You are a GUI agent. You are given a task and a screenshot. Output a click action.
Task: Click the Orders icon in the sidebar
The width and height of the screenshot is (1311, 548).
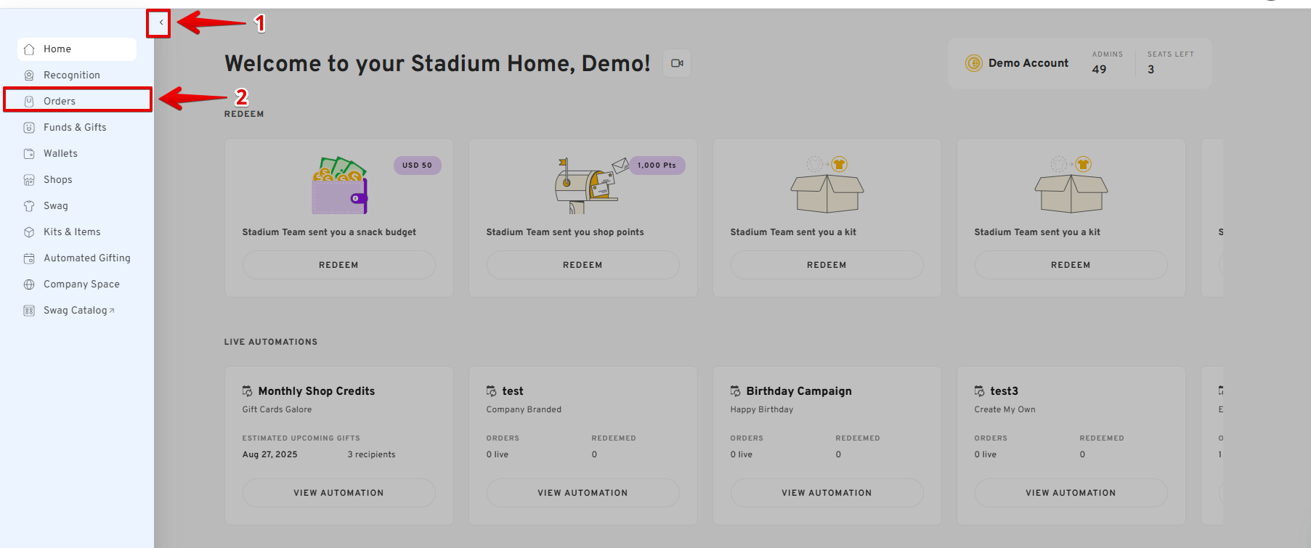coord(29,102)
